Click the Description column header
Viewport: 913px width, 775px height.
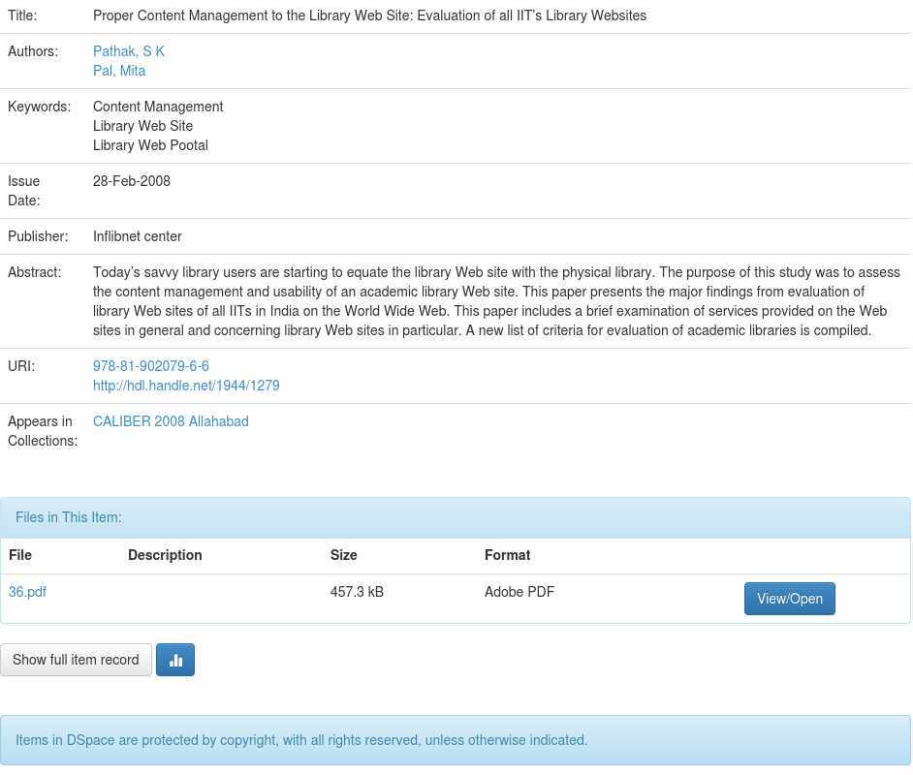pos(165,555)
